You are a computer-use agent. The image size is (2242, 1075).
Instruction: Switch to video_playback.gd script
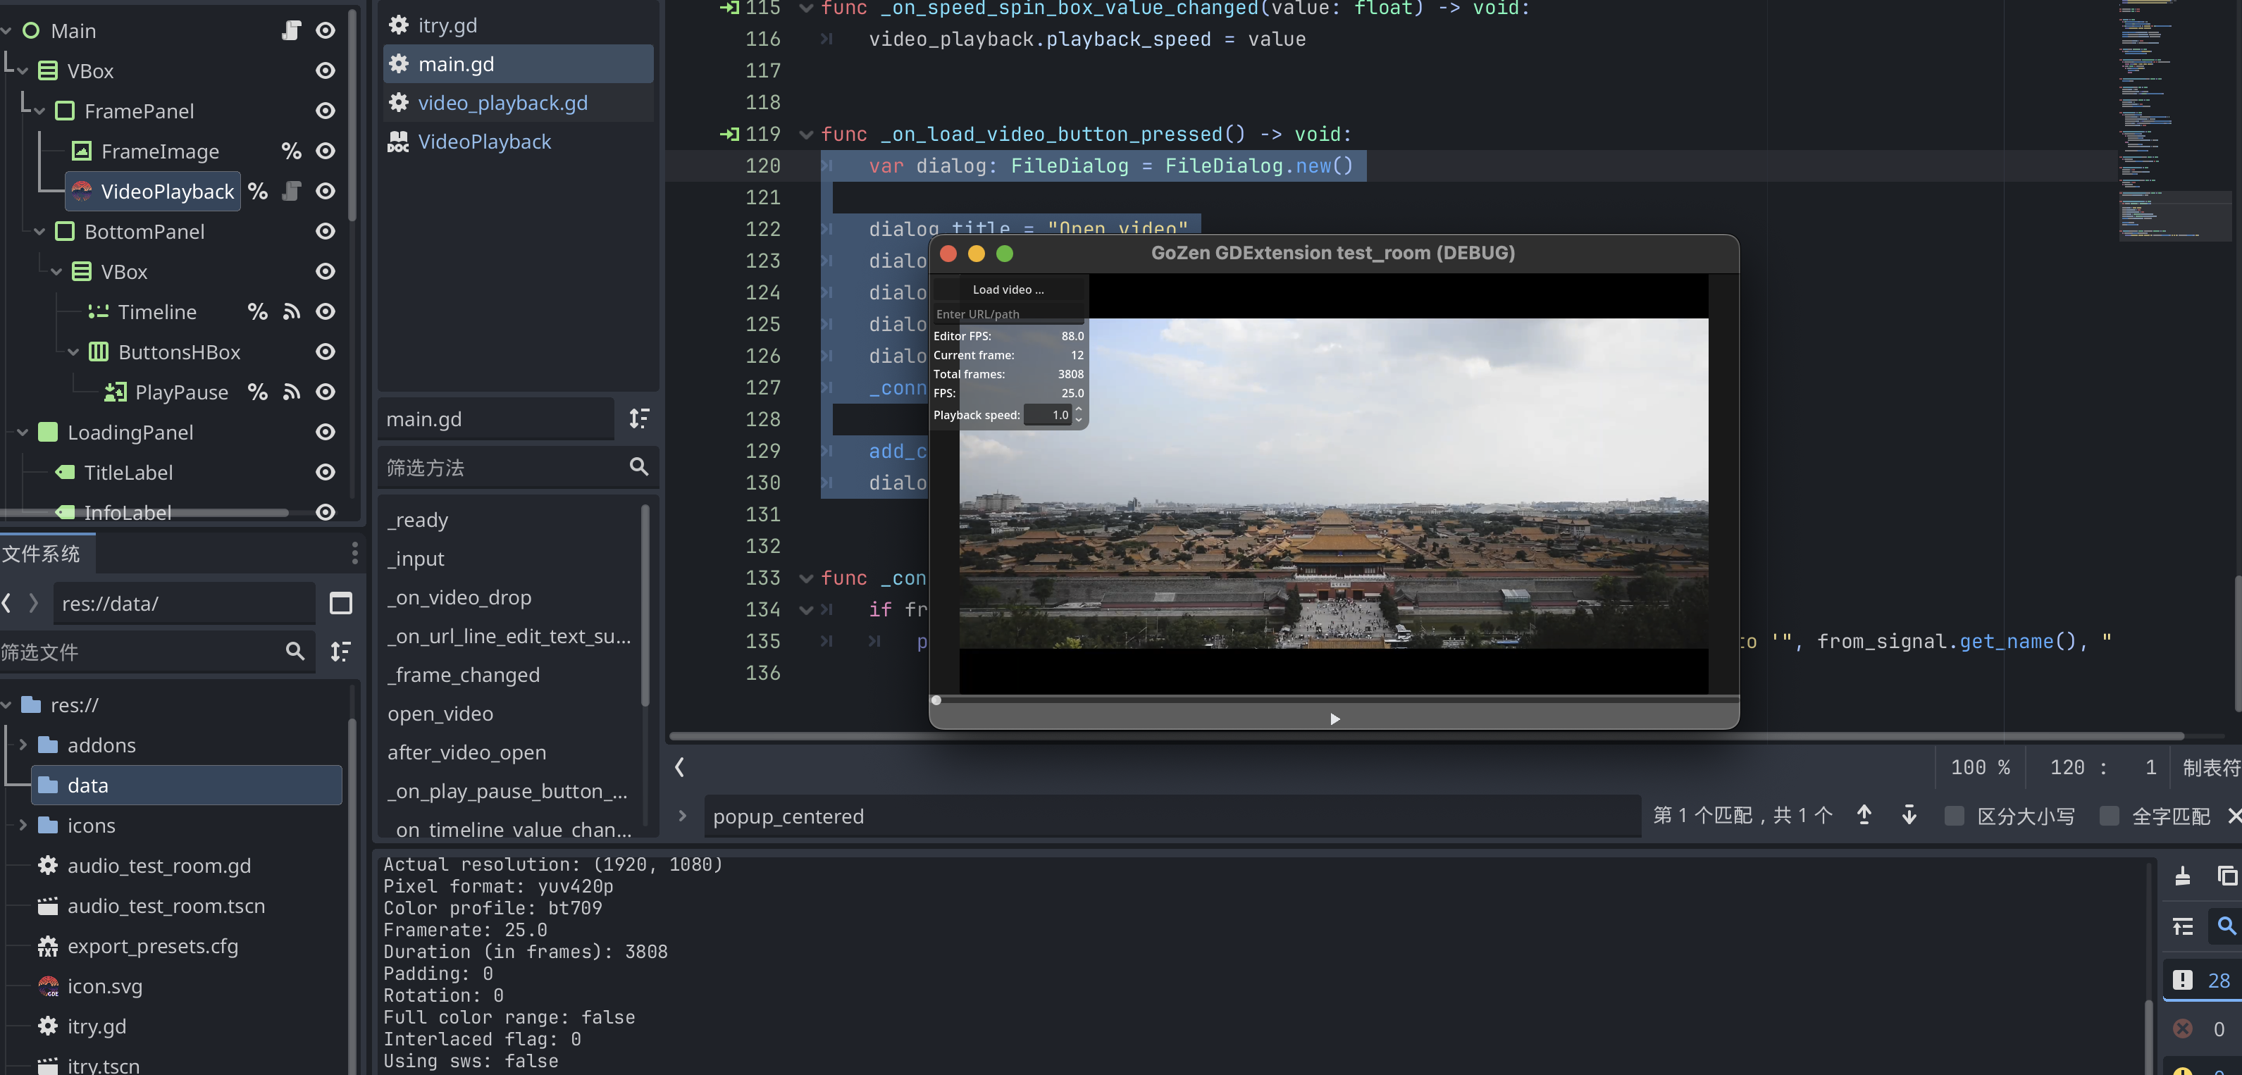(x=502, y=103)
